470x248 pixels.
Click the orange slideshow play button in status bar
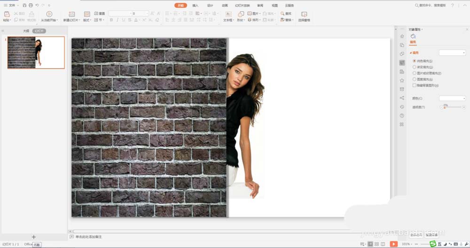pyautogui.click(x=394, y=244)
